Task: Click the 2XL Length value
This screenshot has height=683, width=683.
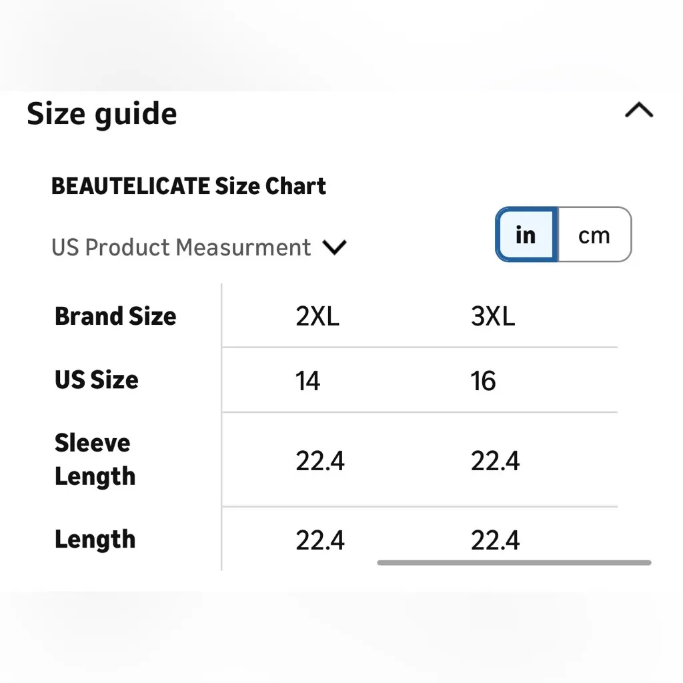Action: (320, 540)
